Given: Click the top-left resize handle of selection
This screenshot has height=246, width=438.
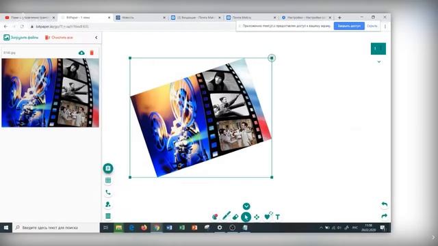Looking at the screenshot, I should (130, 58).
